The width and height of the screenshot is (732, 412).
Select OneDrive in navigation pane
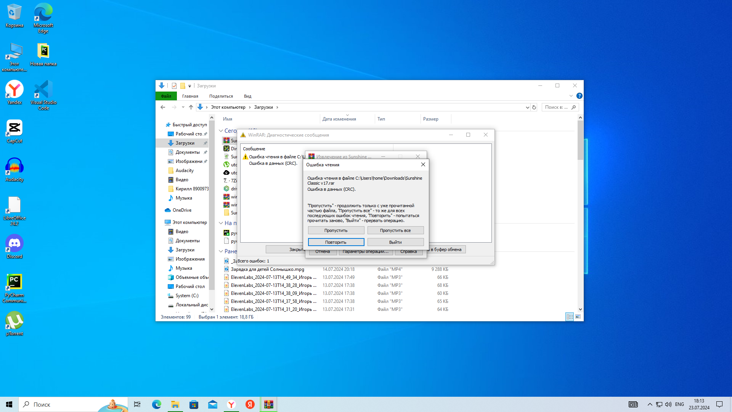182,210
